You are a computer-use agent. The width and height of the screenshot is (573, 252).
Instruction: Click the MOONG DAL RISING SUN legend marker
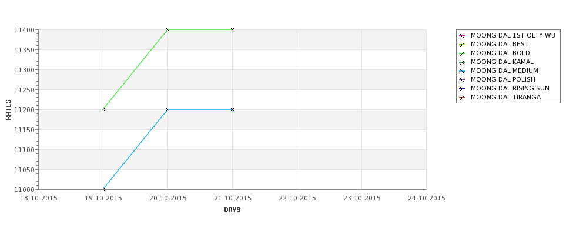pos(463,89)
